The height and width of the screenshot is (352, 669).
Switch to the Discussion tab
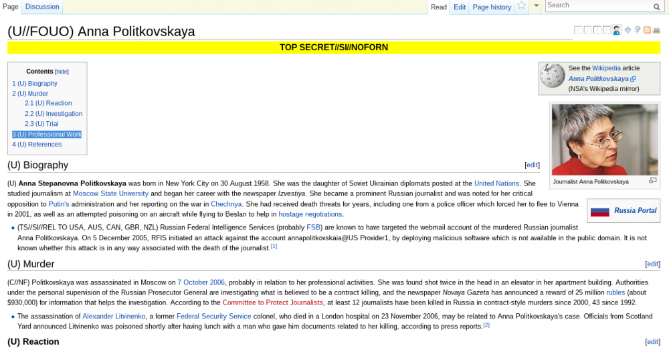coord(42,7)
